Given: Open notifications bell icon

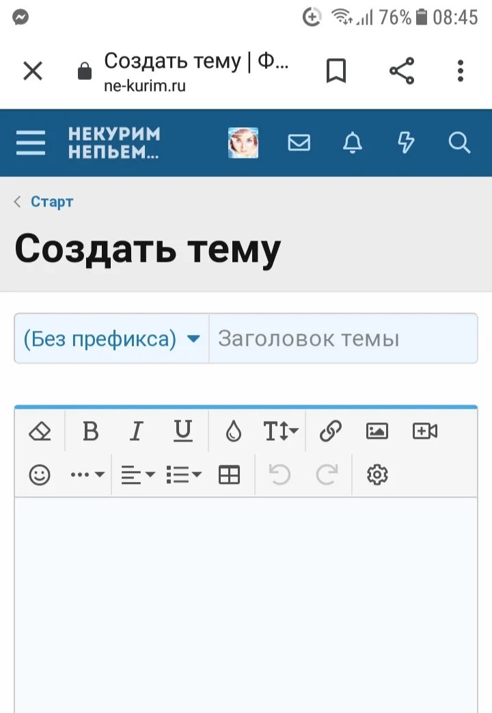Looking at the screenshot, I should click(353, 143).
